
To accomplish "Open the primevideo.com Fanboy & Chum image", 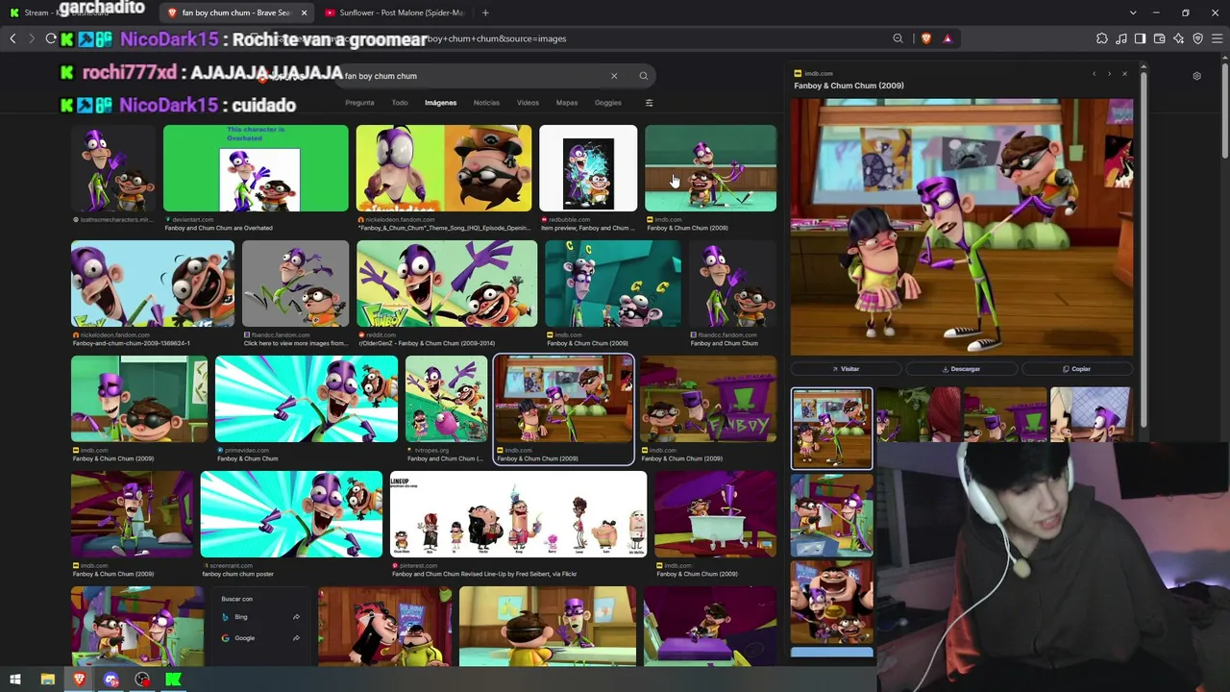I will tap(307, 399).
